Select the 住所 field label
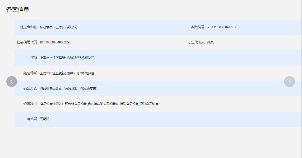 pyautogui.click(x=34, y=58)
